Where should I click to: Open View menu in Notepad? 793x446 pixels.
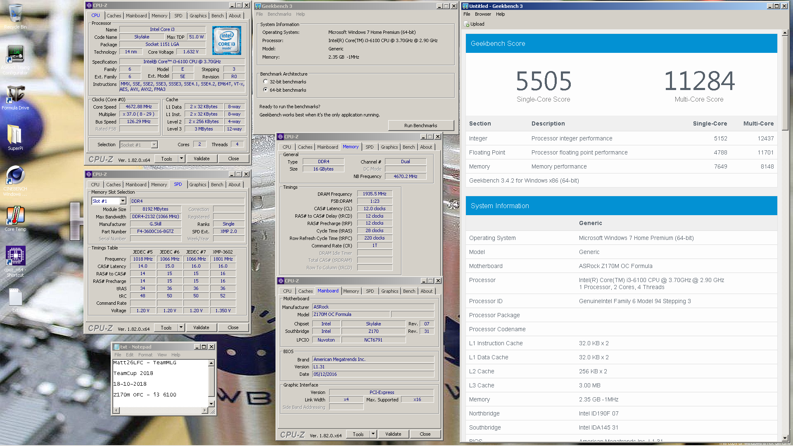(x=162, y=355)
